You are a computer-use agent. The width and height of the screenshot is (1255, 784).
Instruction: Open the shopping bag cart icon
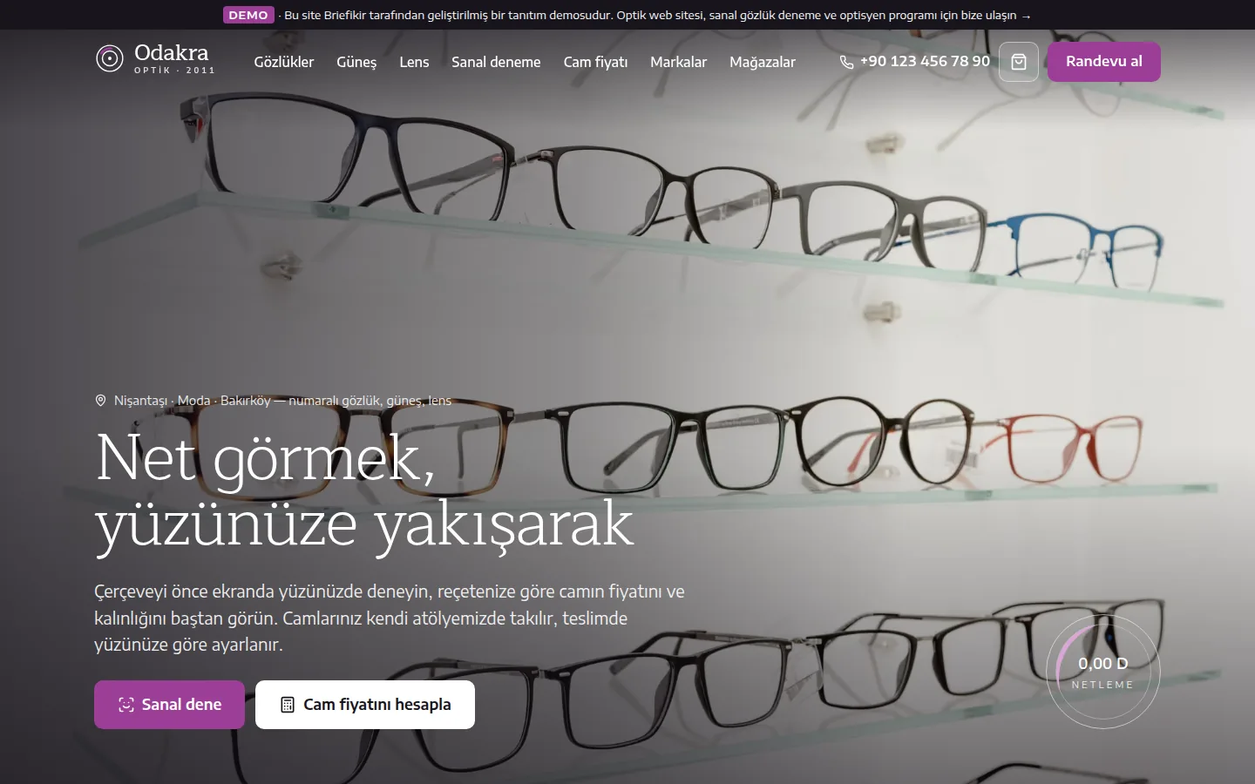click(1019, 62)
